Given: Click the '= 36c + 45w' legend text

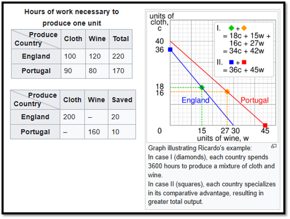Looking at the screenshot, I should coord(243,70).
